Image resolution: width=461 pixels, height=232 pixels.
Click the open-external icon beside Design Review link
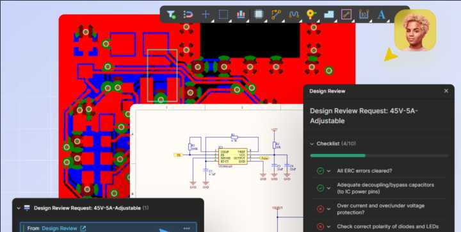83,228
